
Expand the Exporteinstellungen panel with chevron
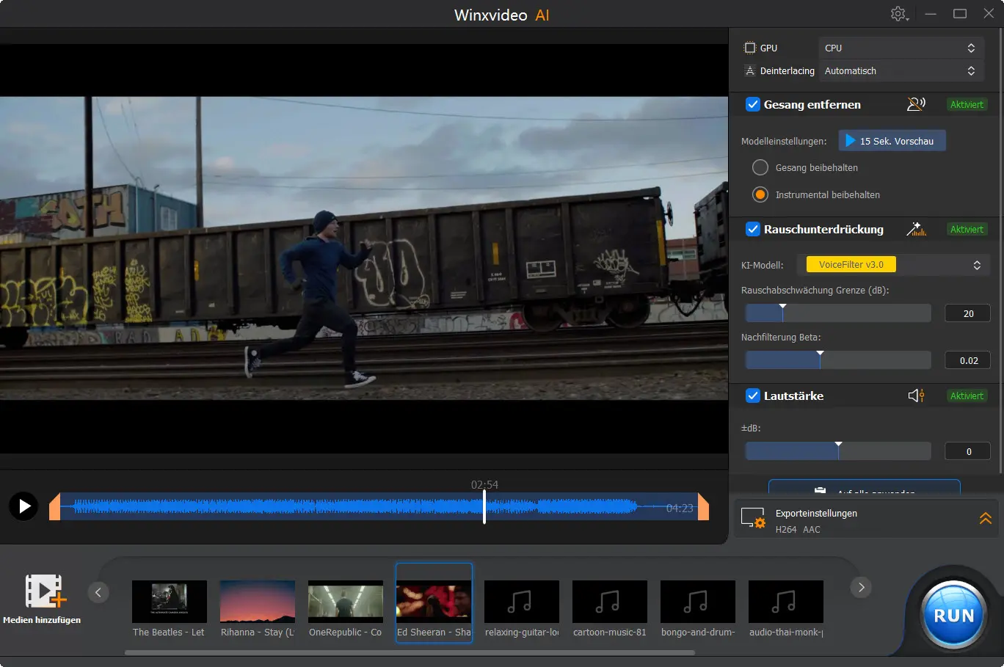click(985, 519)
